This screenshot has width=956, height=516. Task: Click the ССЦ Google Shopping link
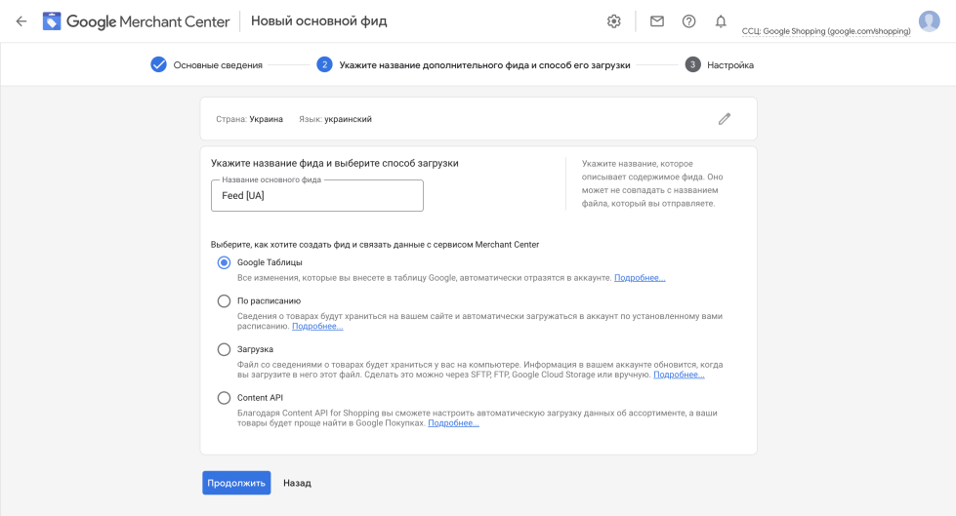pyautogui.click(x=826, y=31)
